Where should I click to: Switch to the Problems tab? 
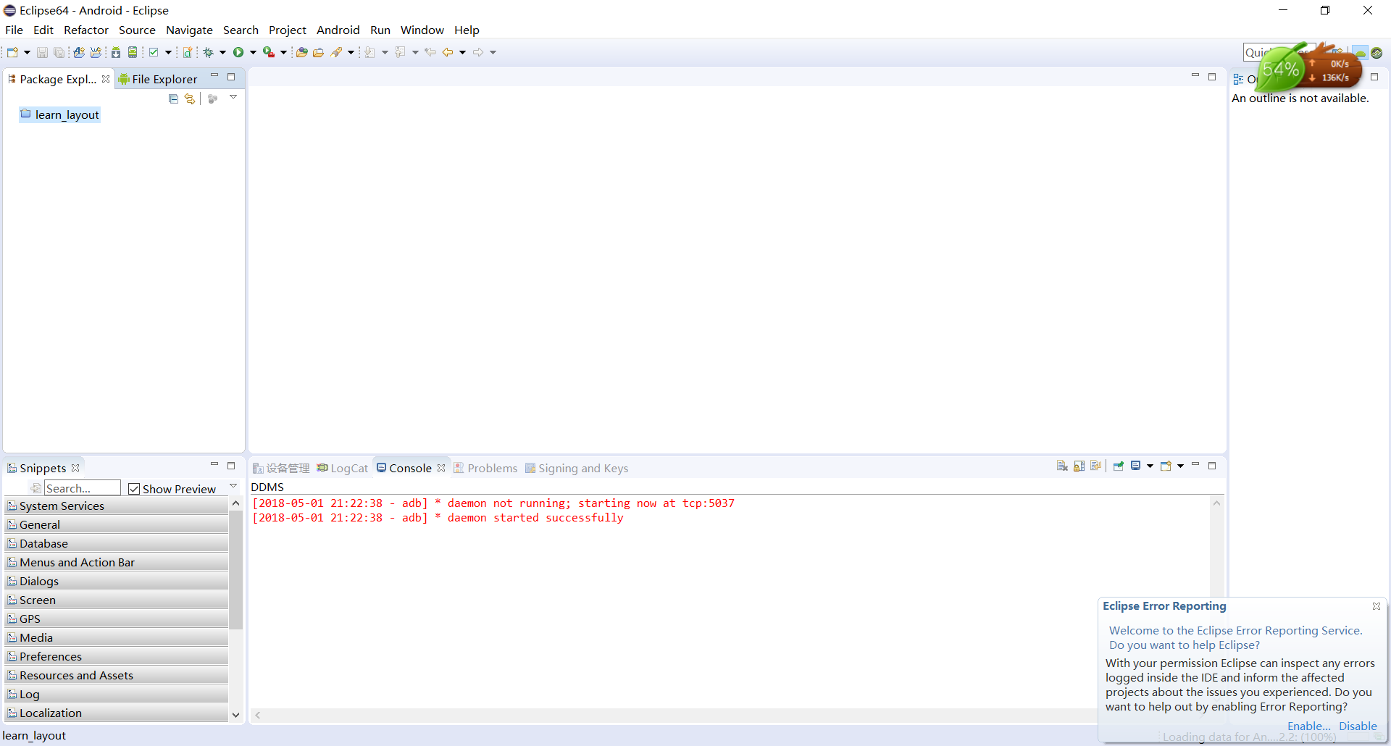click(x=485, y=468)
